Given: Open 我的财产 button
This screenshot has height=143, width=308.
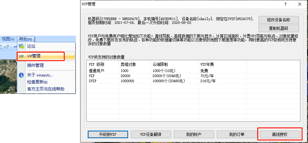Looking at the screenshot, I should pyautogui.click(x=194, y=134).
